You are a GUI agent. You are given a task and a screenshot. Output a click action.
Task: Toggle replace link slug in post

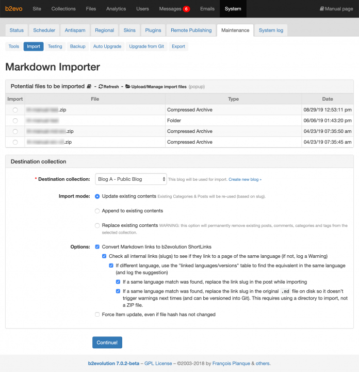click(118, 282)
